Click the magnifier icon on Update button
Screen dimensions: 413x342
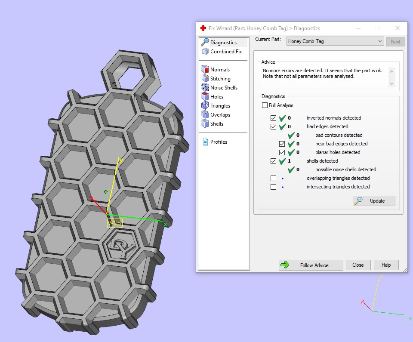point(358,201)
